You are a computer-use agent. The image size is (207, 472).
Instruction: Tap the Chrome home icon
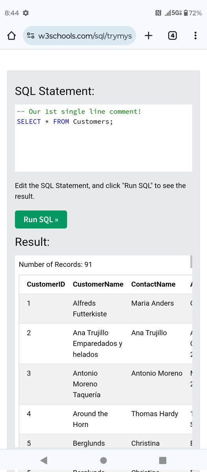(x=12, y=36)
